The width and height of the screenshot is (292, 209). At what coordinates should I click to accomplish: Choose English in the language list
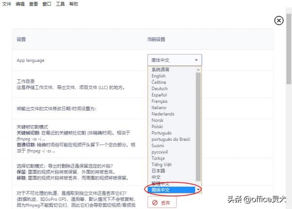pos(172,76)
